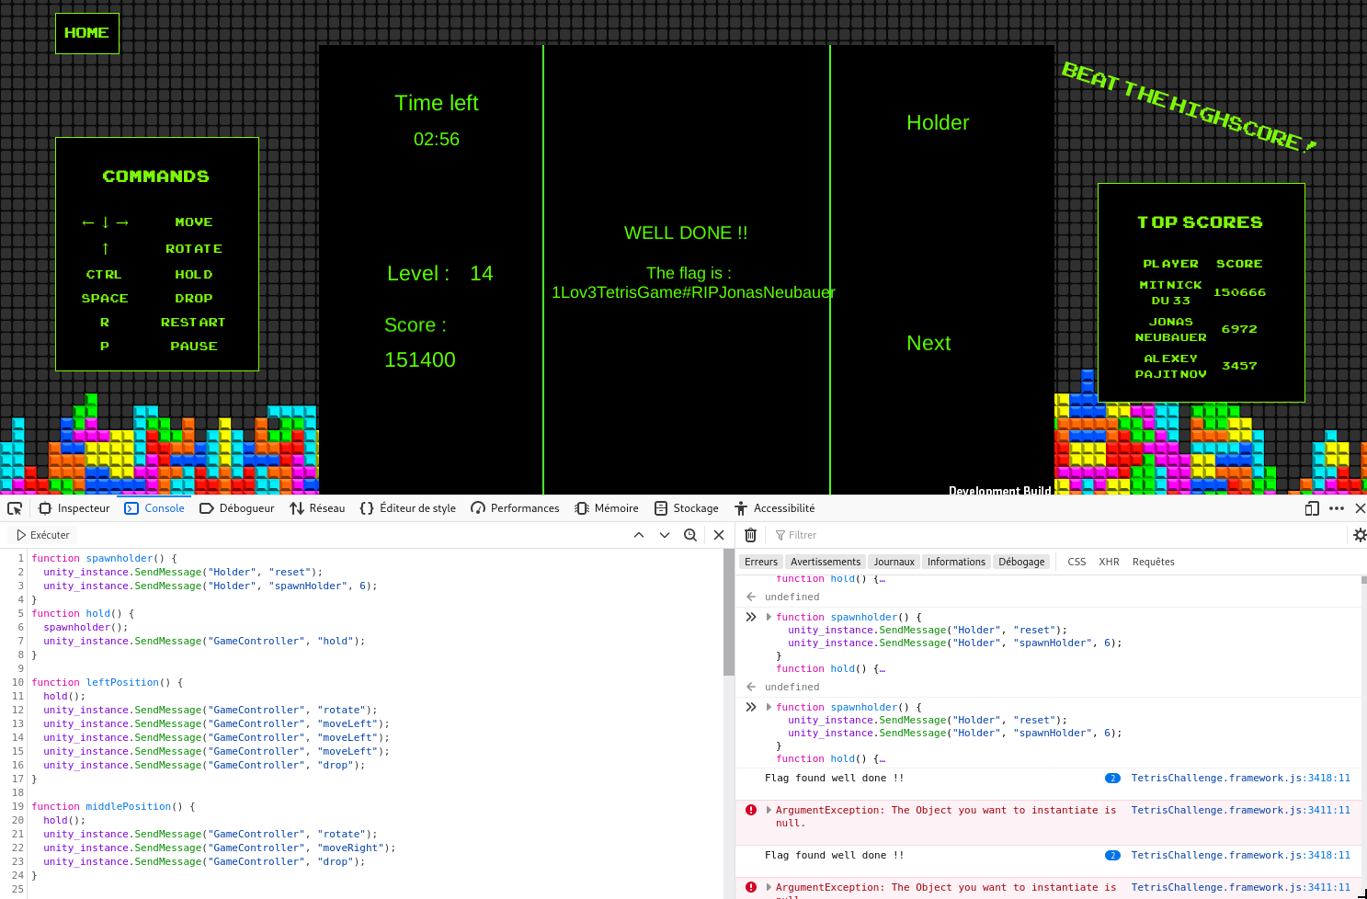Toggle responsive design mode icon
Image resolution: width=1367 pixels, height=899 pixels.
[1312, 508]
